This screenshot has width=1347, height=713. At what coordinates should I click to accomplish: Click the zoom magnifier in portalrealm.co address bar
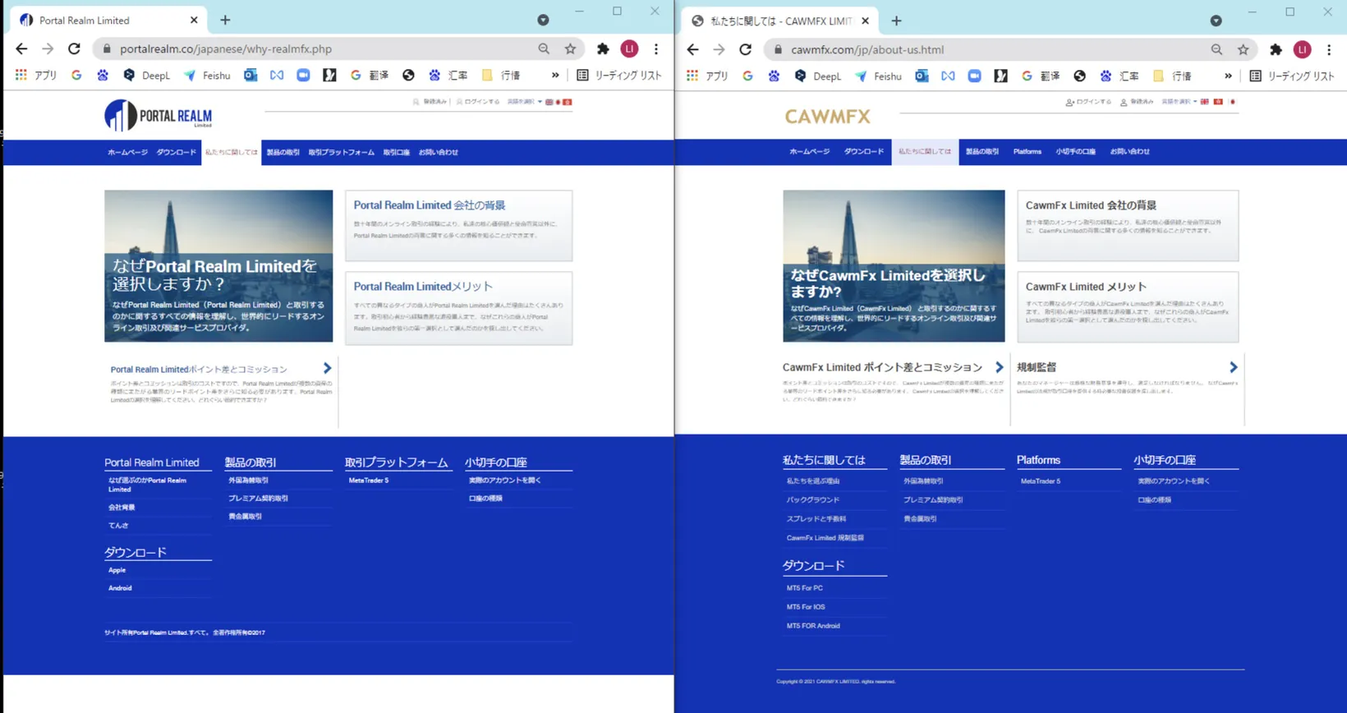544,49
